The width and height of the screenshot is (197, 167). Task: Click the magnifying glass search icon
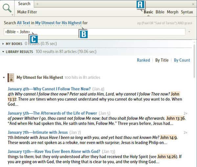click(7, 8)
